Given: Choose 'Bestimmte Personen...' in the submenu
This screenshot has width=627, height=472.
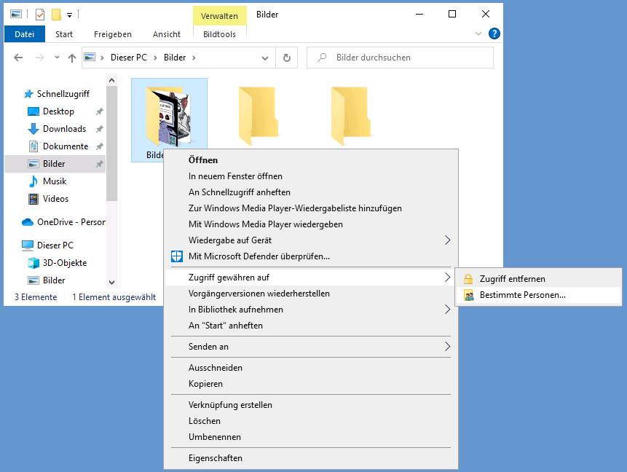Looking at the screenshot, I should click(522, 295).
